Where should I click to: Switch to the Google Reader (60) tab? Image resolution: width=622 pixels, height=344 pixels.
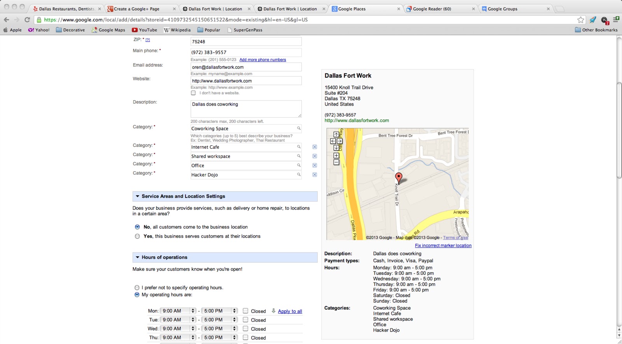(440, 9)
